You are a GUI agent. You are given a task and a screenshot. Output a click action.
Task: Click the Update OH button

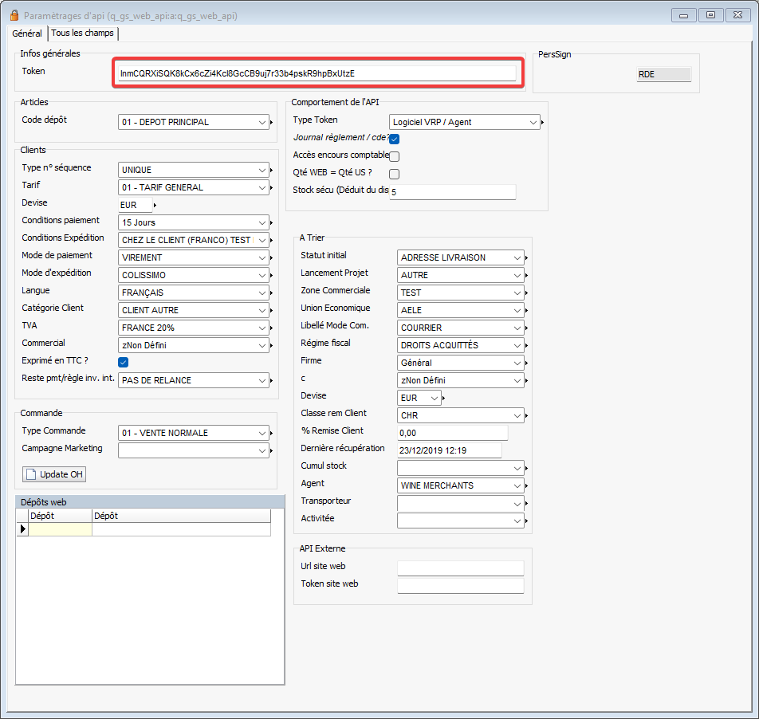[x=54, y=474]
